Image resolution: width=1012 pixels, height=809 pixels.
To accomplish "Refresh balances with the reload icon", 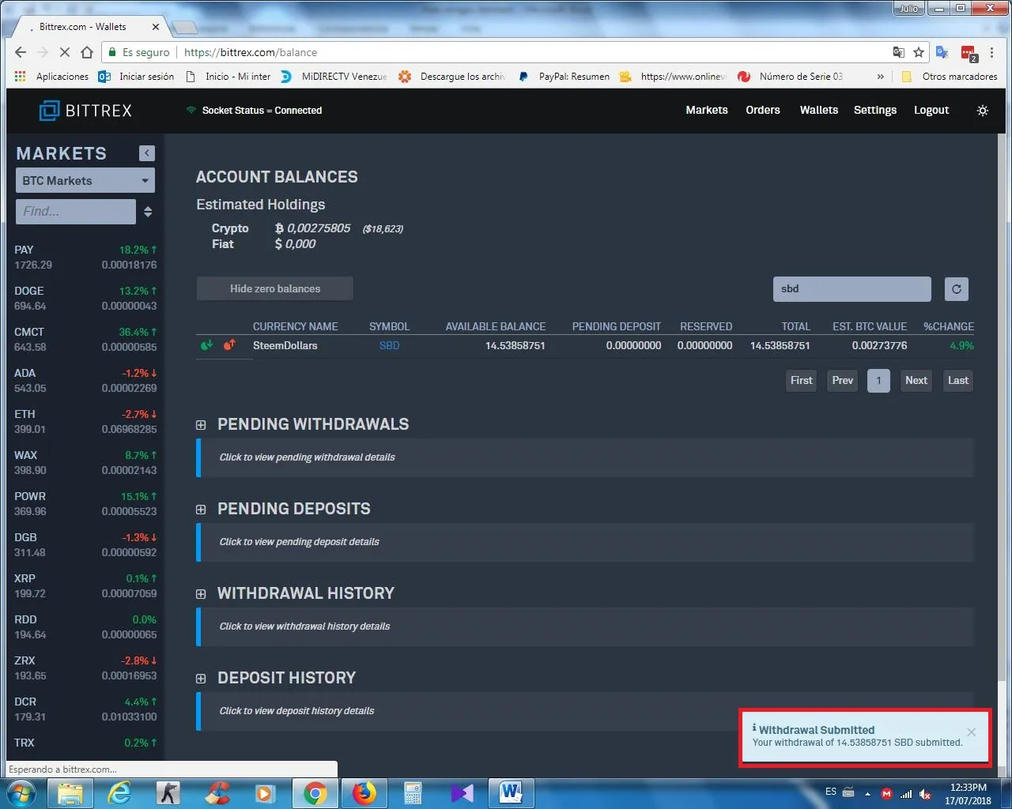I will (x=957, y=289).
